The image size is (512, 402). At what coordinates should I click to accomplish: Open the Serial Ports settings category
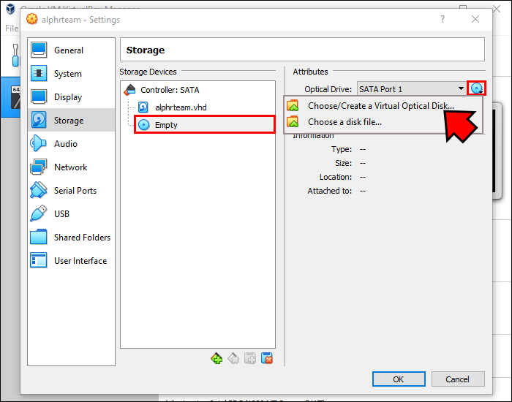pos(71,191)
